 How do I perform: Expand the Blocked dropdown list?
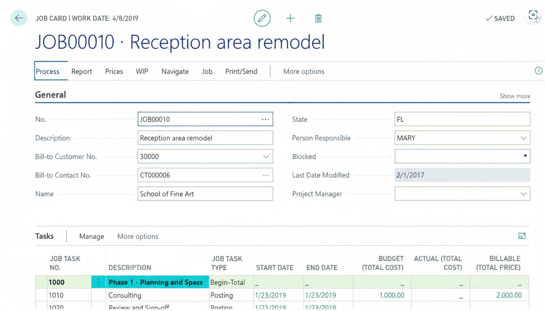525,156
